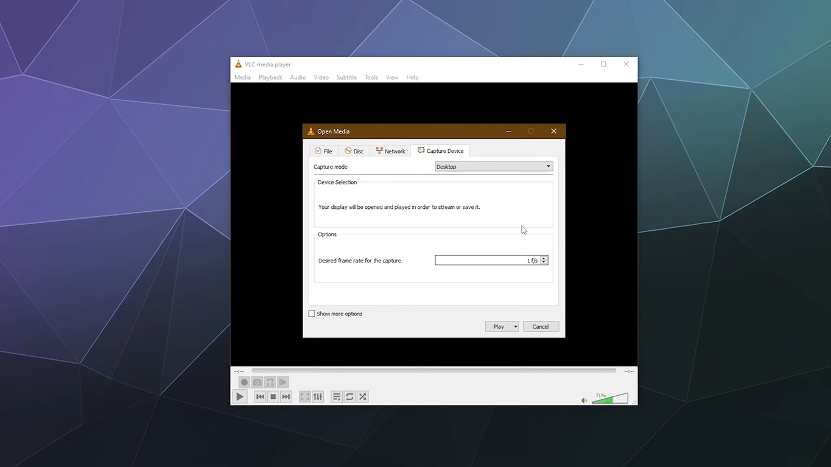
Task: Click the Cancel button
Action: pos(540,326)
